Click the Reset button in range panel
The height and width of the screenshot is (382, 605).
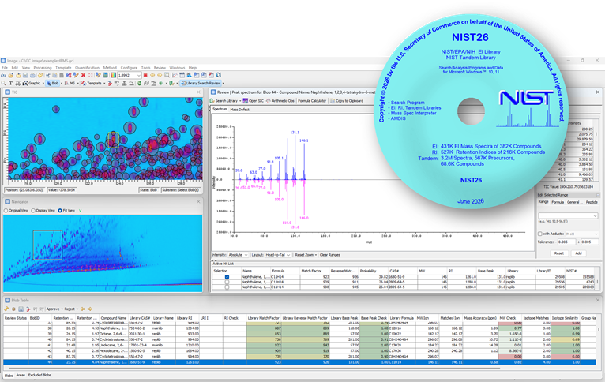(x=558, y=253)
